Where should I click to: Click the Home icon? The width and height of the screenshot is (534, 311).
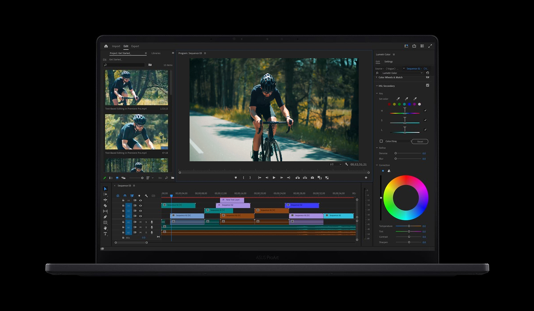pyautogui.click(x=106, y=46)
